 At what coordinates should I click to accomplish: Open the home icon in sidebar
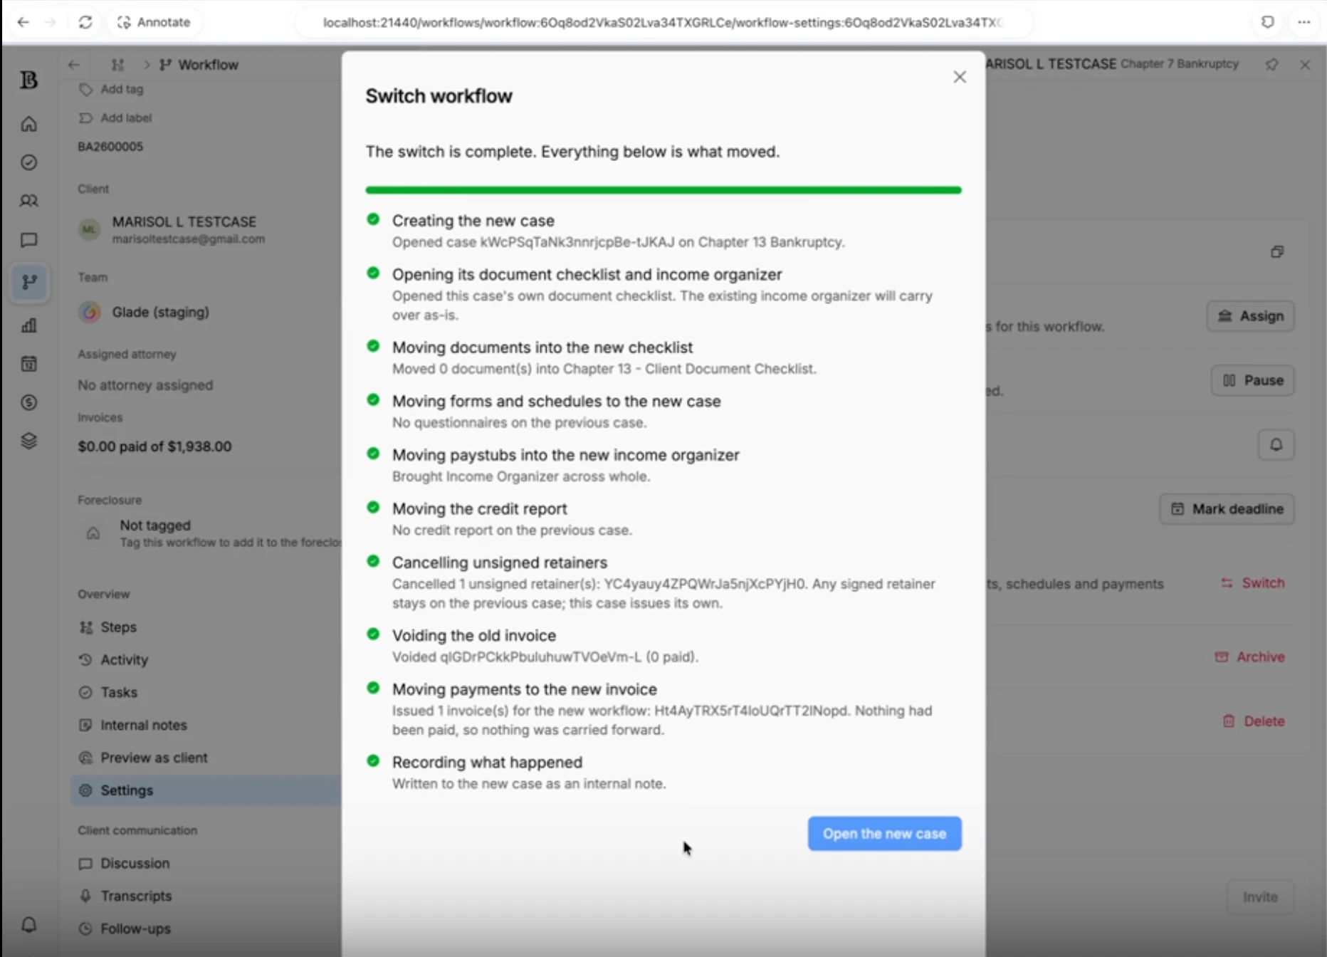29,124
